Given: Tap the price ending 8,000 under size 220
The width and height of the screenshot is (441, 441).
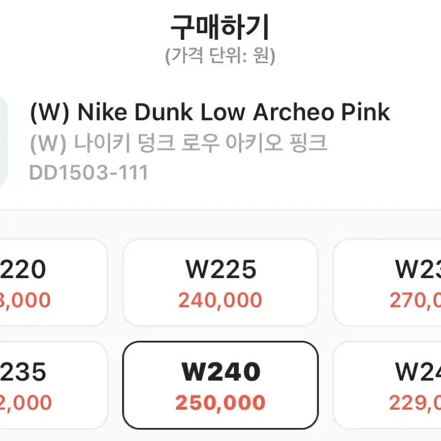Looking at the screenshot, I should (25, 300).
